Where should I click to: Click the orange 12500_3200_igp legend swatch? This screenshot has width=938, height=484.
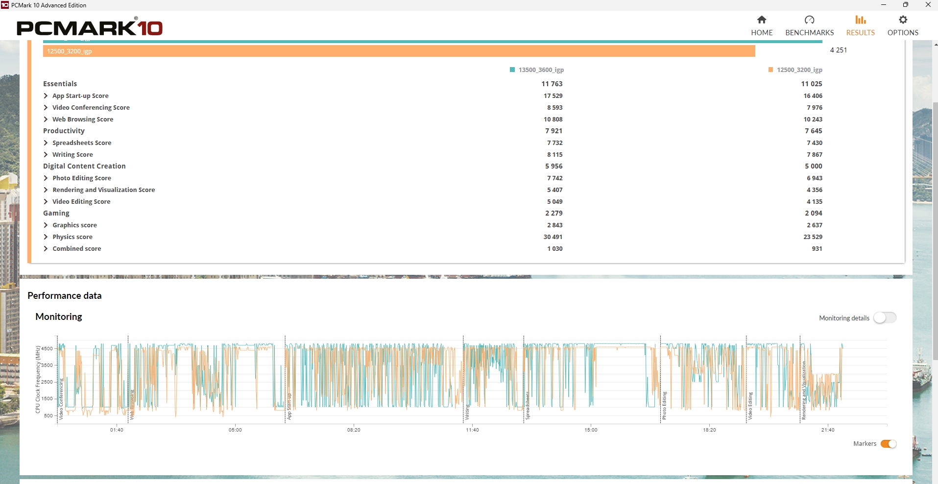770,70
